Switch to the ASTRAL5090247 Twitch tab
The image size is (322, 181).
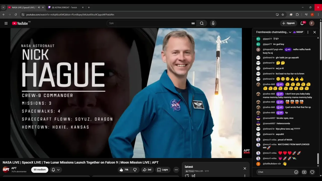pos(66,8)
